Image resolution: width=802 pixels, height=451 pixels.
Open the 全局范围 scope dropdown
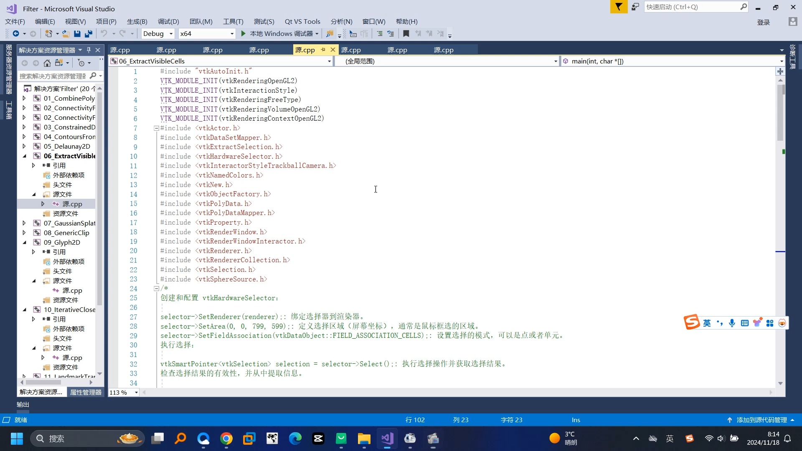[x=448, y=61]
